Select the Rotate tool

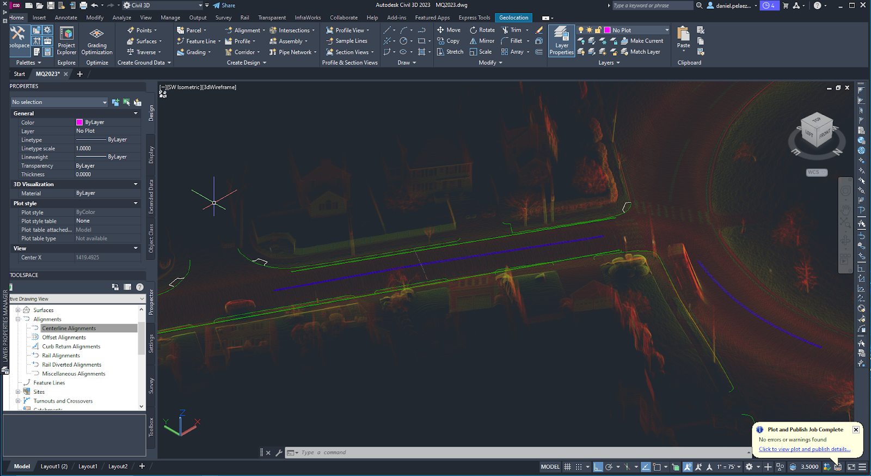tap(482, 30)
